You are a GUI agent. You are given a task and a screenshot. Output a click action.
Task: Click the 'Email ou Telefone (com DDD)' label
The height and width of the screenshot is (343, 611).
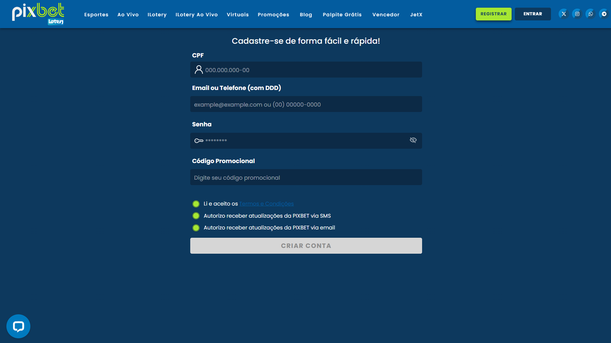click(x=236, y=88)
